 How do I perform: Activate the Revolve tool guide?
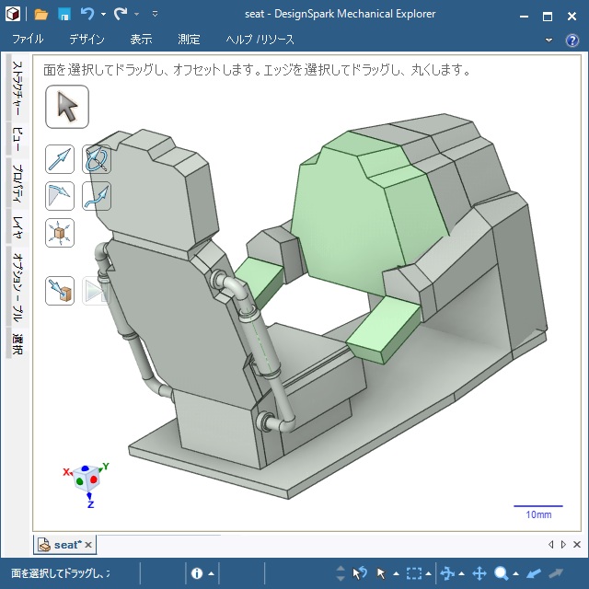[97, 159]
